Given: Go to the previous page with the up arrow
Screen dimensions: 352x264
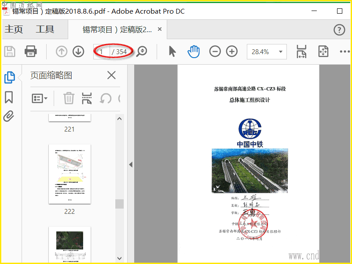Looking at the screenshot, I should pyautogui.click(x=62, y=51).
